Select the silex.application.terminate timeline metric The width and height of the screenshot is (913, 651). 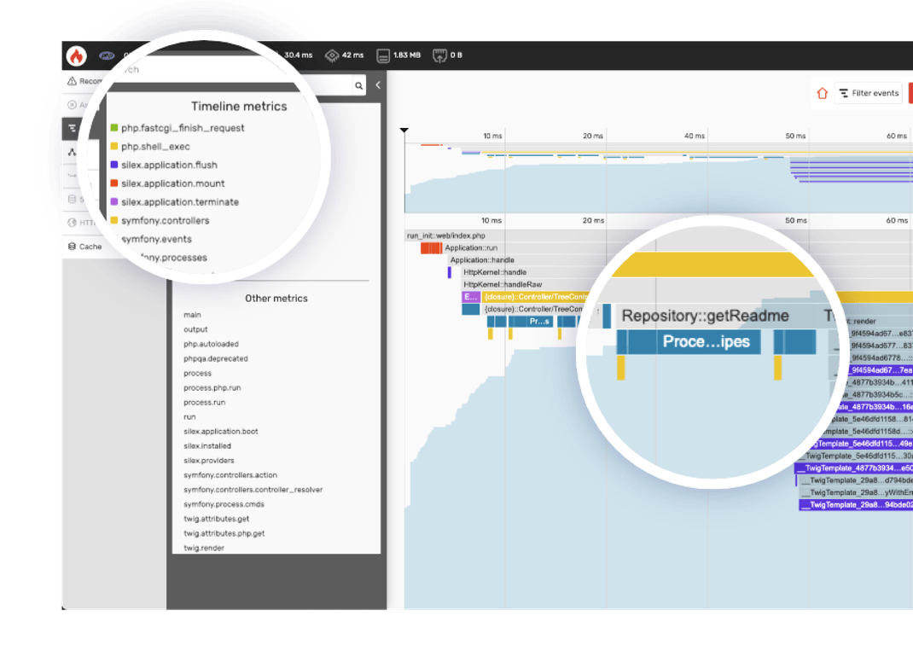(180, 202)
